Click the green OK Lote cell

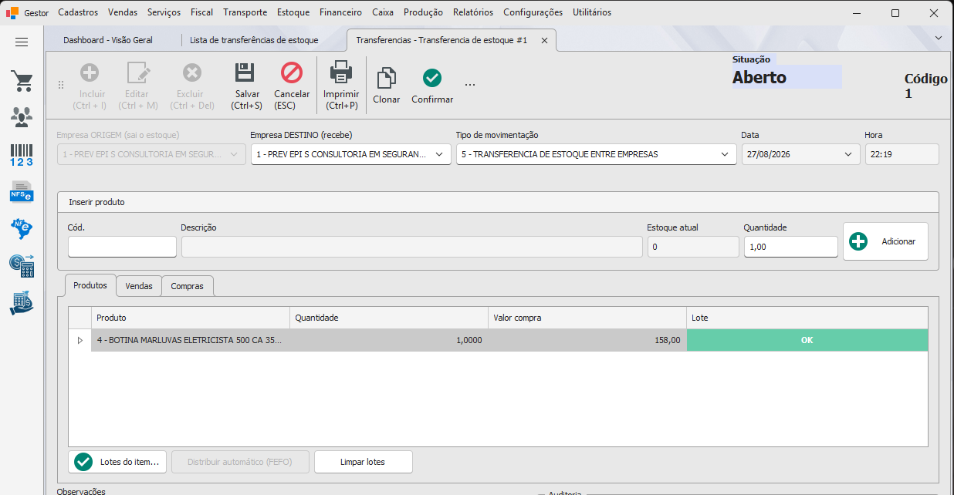(807, 340)
